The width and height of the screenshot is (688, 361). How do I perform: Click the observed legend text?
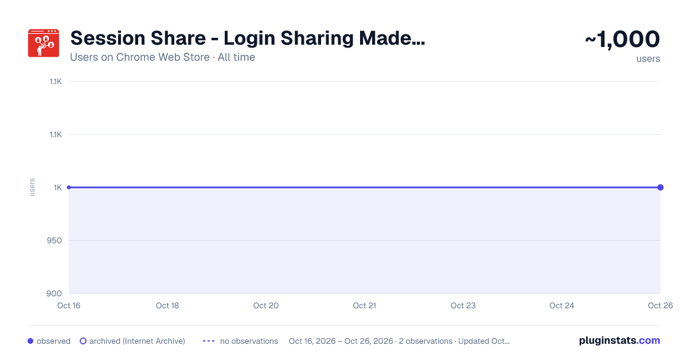(53, 341)
